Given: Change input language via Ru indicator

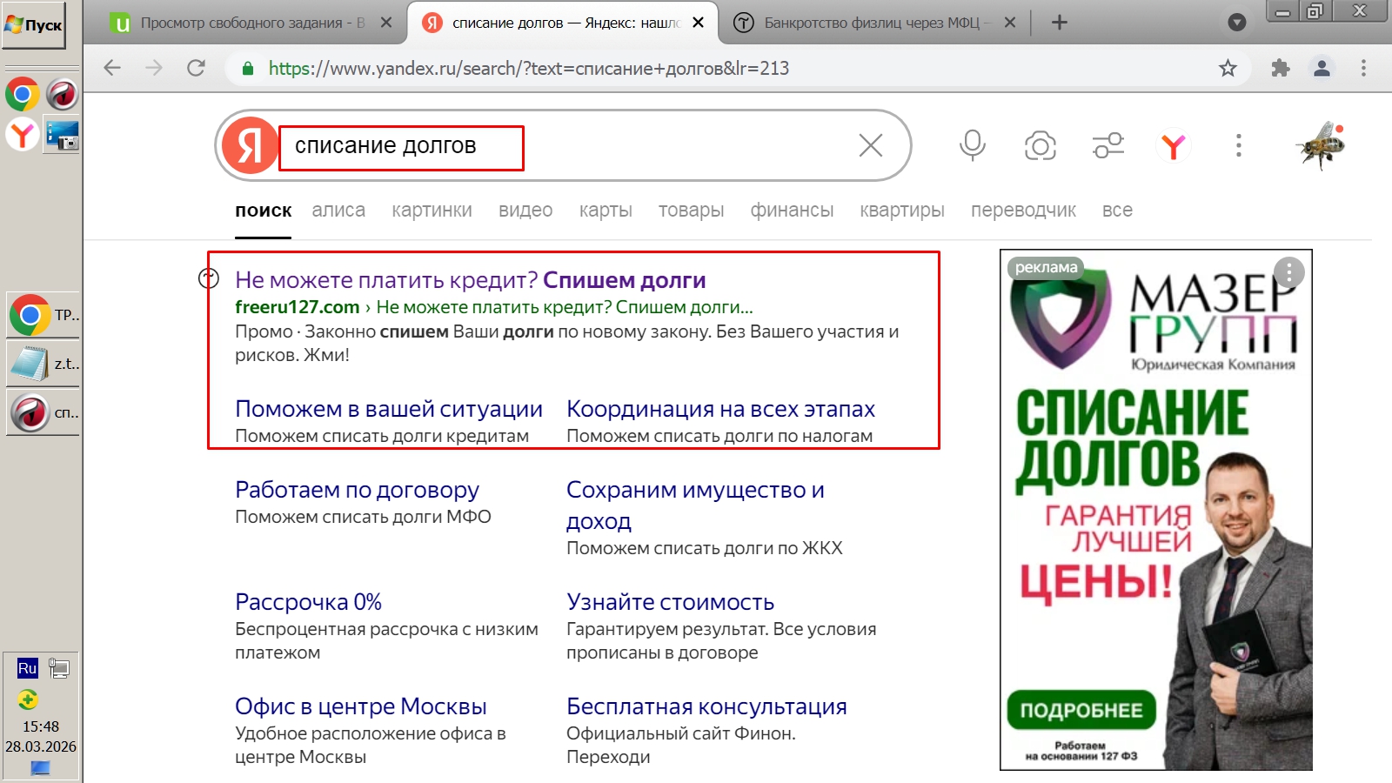Looking at the screenshot, I should [x=27, y=668].
